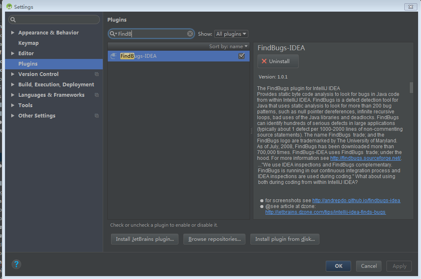Select the FindBugs-IDEA row in plugin list
This screenshot has height=279, width=421.
coord(178,56)
